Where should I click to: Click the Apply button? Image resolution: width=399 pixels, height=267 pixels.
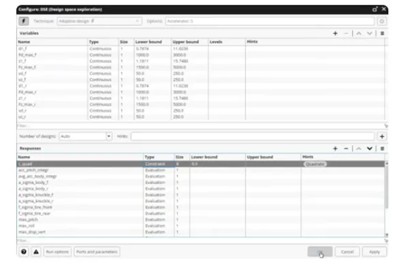click(x=374, y=252)
